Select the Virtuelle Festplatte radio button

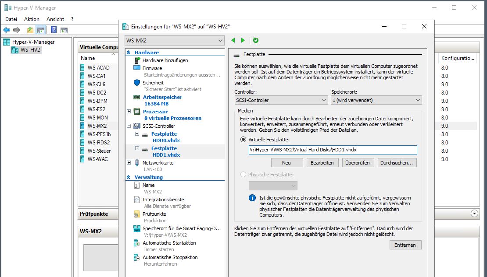click(243, 140)
